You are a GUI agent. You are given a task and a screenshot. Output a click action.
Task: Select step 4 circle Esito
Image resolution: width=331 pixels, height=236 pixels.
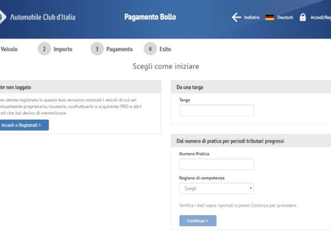[150, 49]
